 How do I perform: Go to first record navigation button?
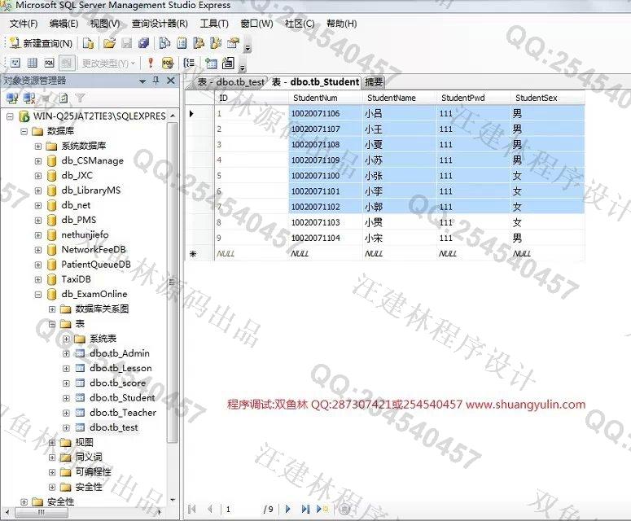tap(192, 509)
